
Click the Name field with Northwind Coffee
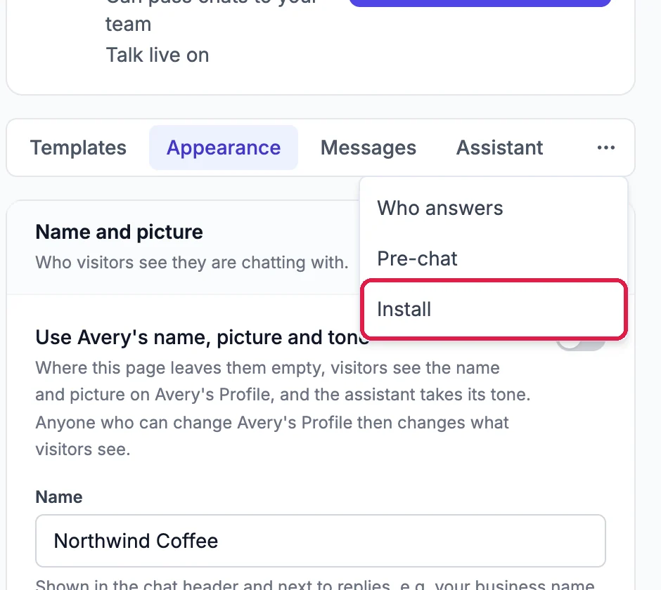point(321,541)
